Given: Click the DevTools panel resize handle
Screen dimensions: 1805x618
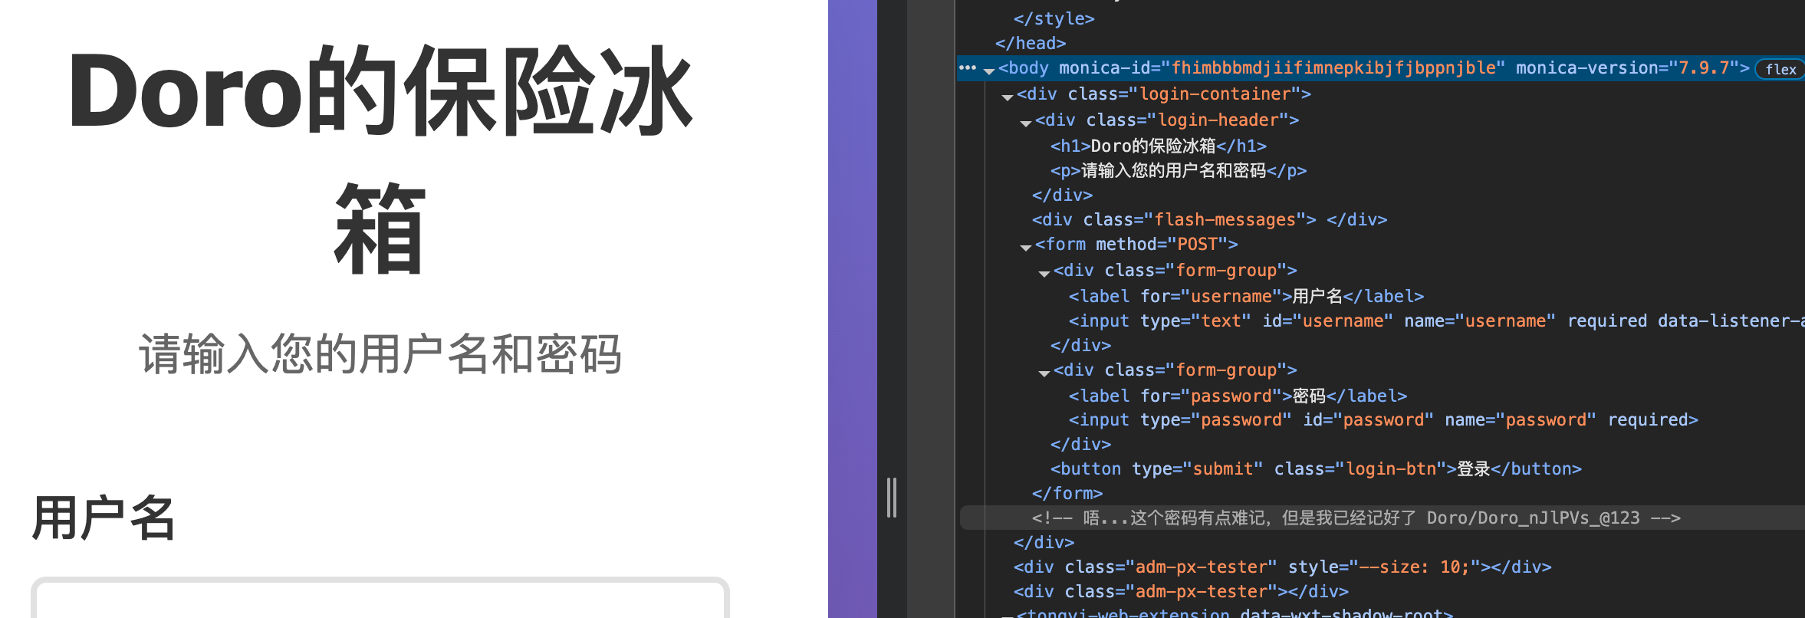Looking at the screenshot, I should [x=891, y=498].
